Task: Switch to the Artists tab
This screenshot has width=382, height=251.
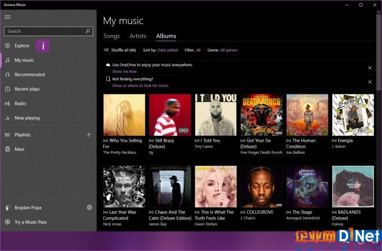Action: [138, 36]
